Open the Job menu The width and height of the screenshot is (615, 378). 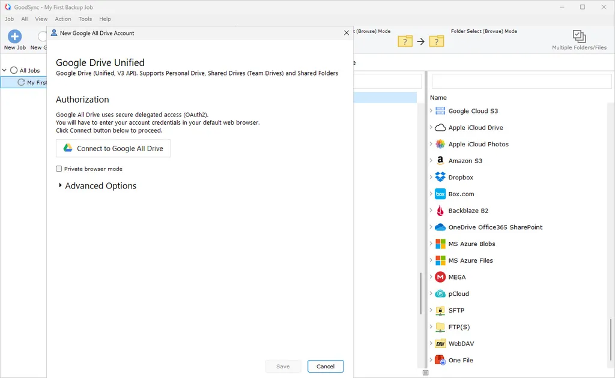click(10, 19)
